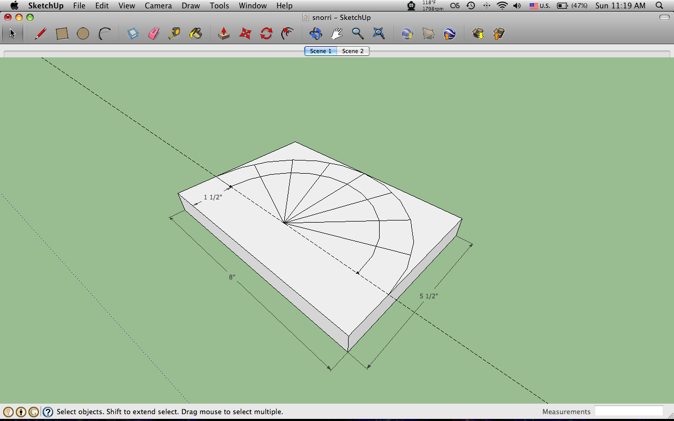Click the Get Models icon

[478, 34]
